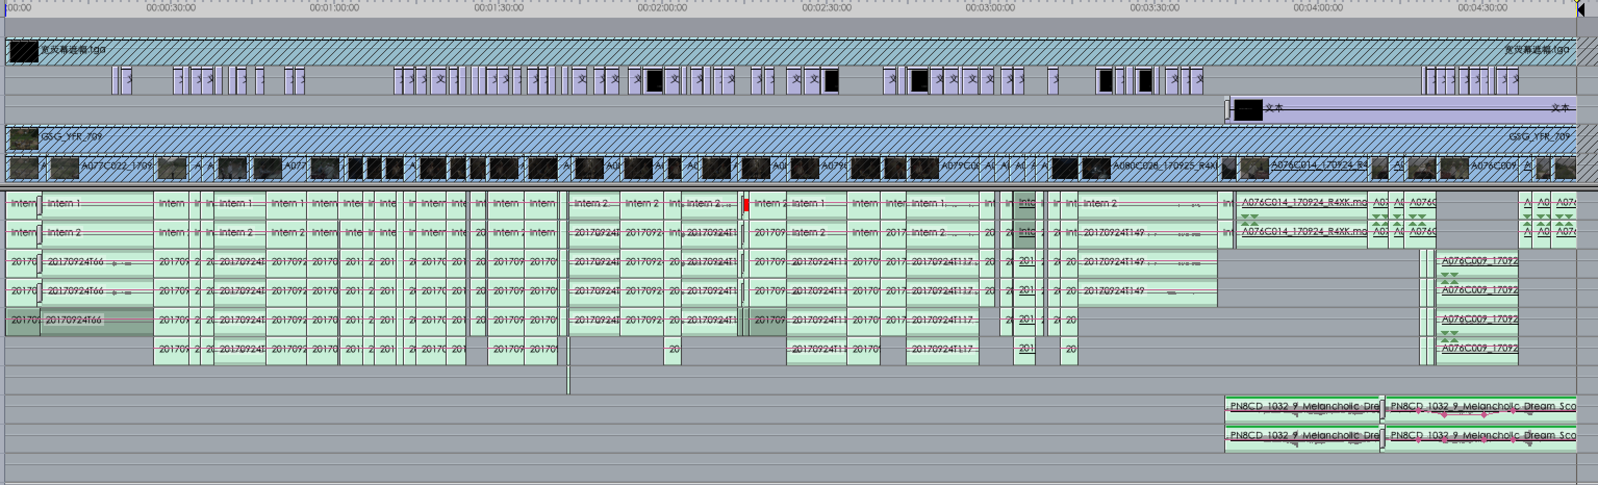Select the A077C022_1709 video clip
This screenshot has width=1598, height=485.
pyautogui.click(x=117, y=168)
